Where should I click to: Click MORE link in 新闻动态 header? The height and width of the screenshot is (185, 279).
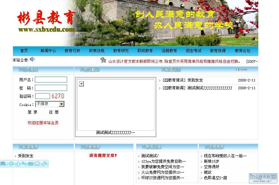point(243,70)
